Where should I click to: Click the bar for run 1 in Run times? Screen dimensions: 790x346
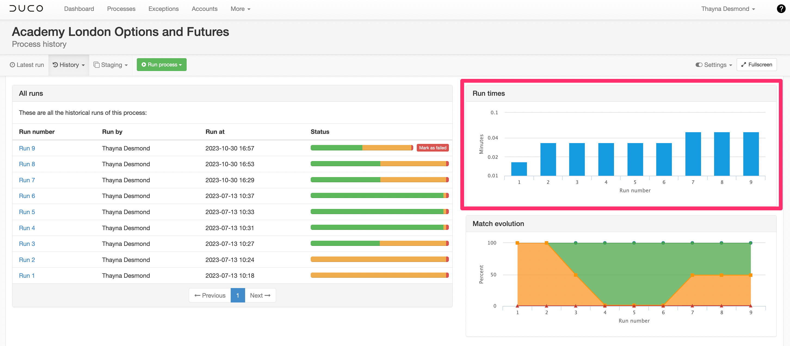click(519, 169)
